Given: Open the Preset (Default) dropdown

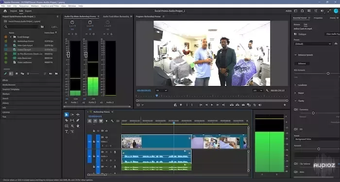Looking at the screenshot, I should click(313, 44).
